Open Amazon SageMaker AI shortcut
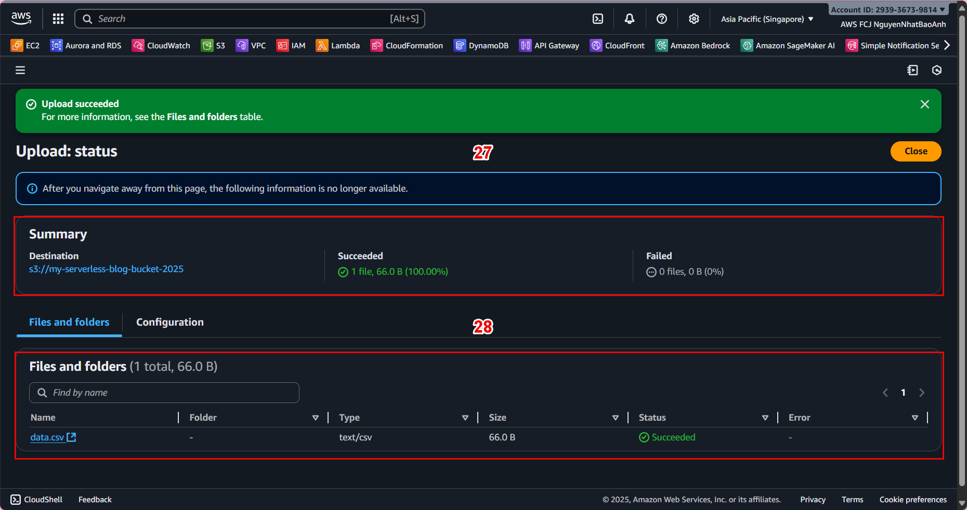The height and width of the screenshot is (510, 967). coord(788,46)
